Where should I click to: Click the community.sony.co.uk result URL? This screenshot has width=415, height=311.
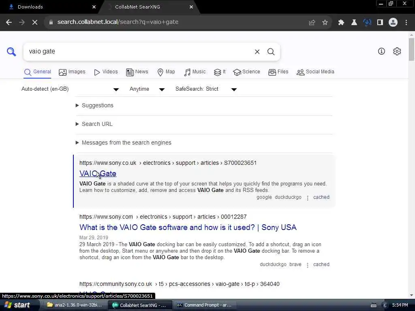[179, 284]
